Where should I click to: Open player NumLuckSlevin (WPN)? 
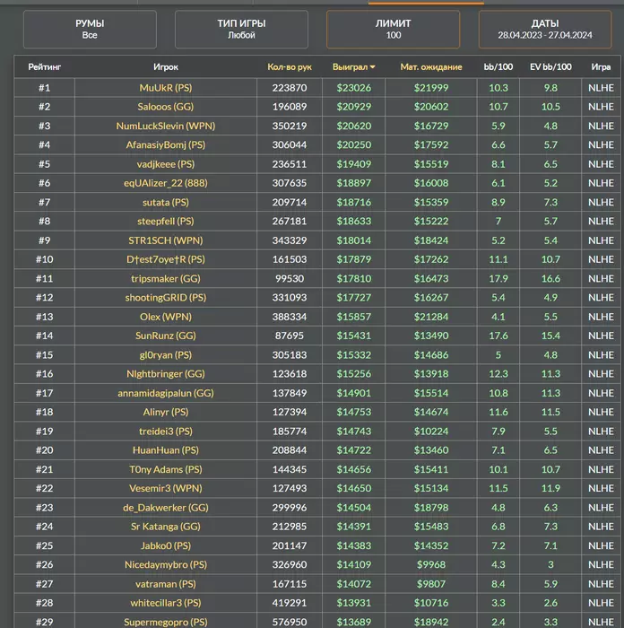[x=166, y=126]
